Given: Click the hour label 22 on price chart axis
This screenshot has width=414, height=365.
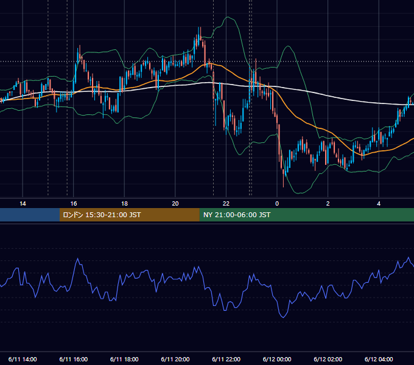Looking at the screenshot, I should tap(226, 204).
